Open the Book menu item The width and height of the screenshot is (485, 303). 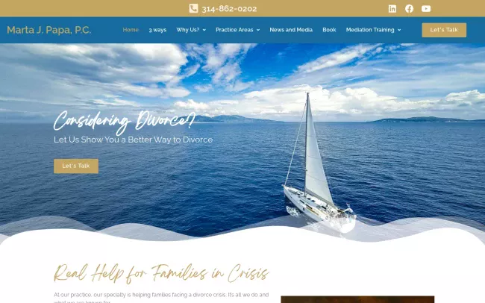(329, 30)
